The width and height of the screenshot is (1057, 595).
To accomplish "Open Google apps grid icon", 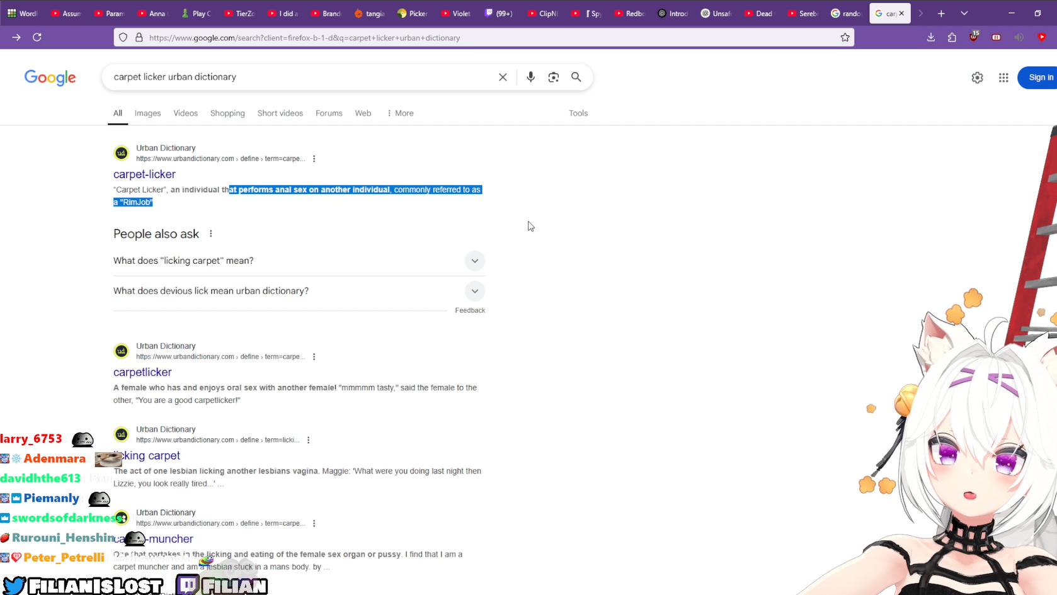I will [1003, 77].
